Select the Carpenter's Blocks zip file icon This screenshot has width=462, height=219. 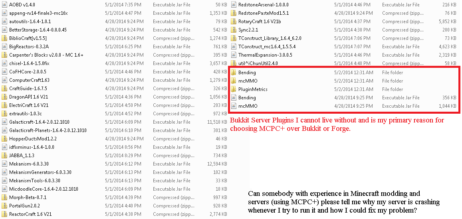(x=4, y=55)
